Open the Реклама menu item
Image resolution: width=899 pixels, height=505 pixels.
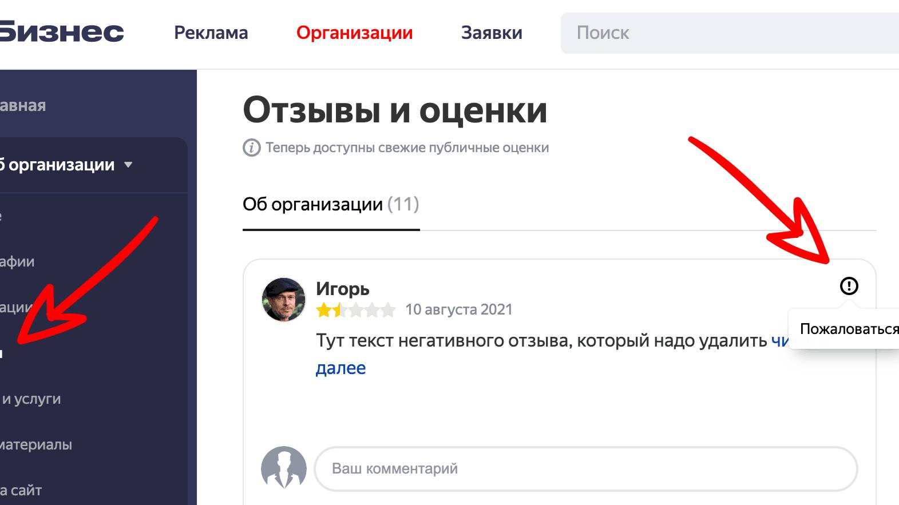pyautogui.click(x=211, y=33)
